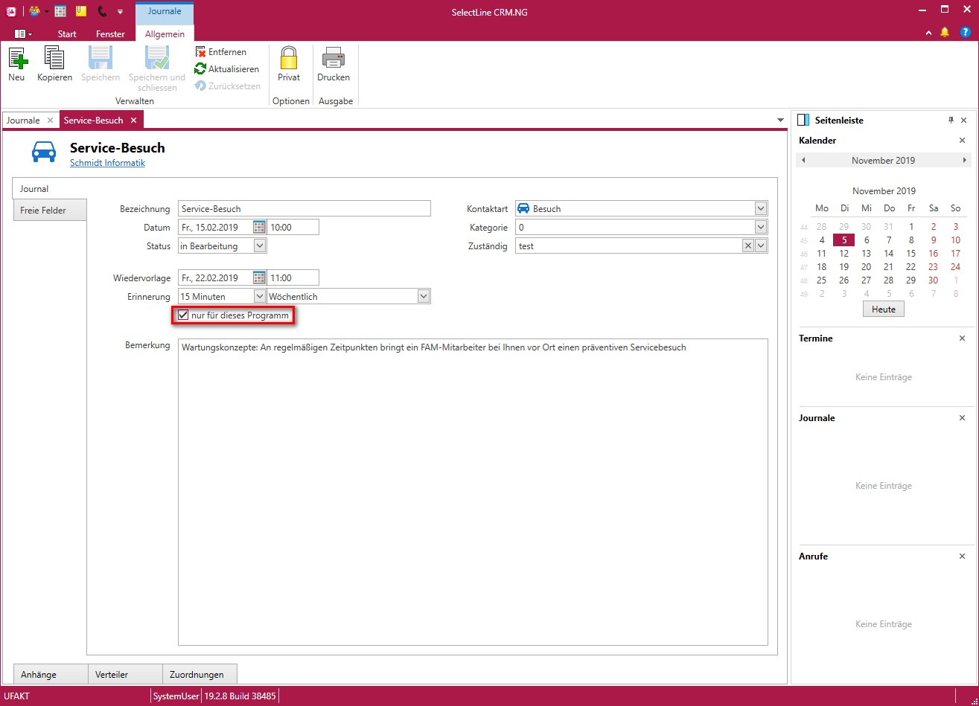The width and height of the screenshot is (979, 706).
Task: Close the Seitenleiste panel
Action: tap(963, 120)
